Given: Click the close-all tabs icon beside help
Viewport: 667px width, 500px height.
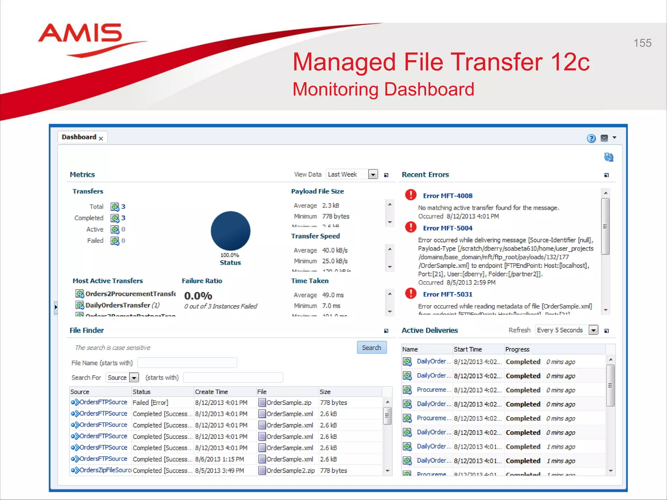Looking at the screenshot, I should pos(604,138).
